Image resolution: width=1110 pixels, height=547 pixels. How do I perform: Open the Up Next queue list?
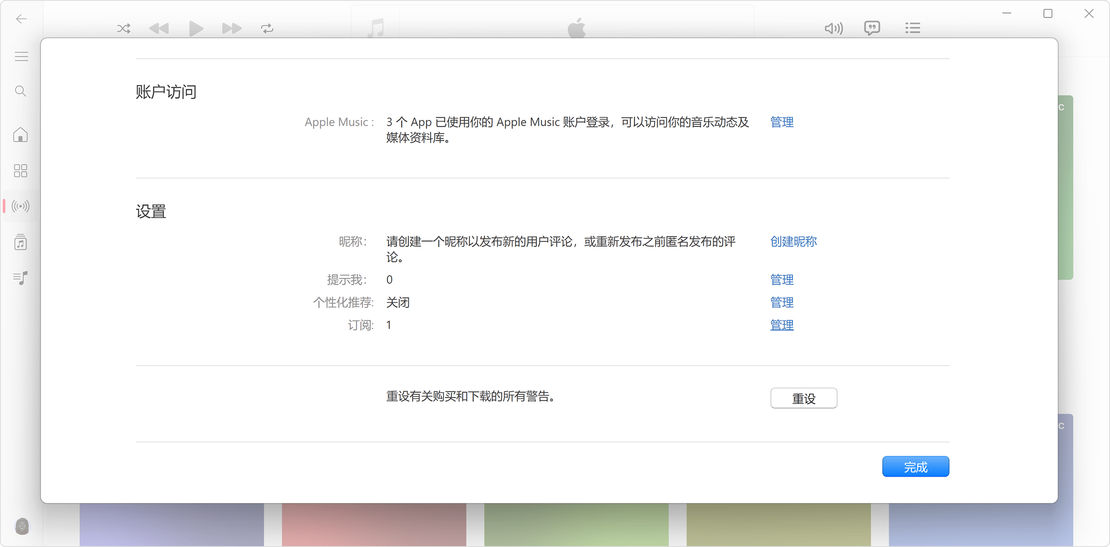coord(913,28)
